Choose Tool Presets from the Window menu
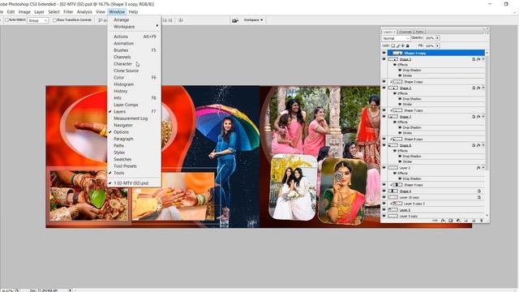 135,166
